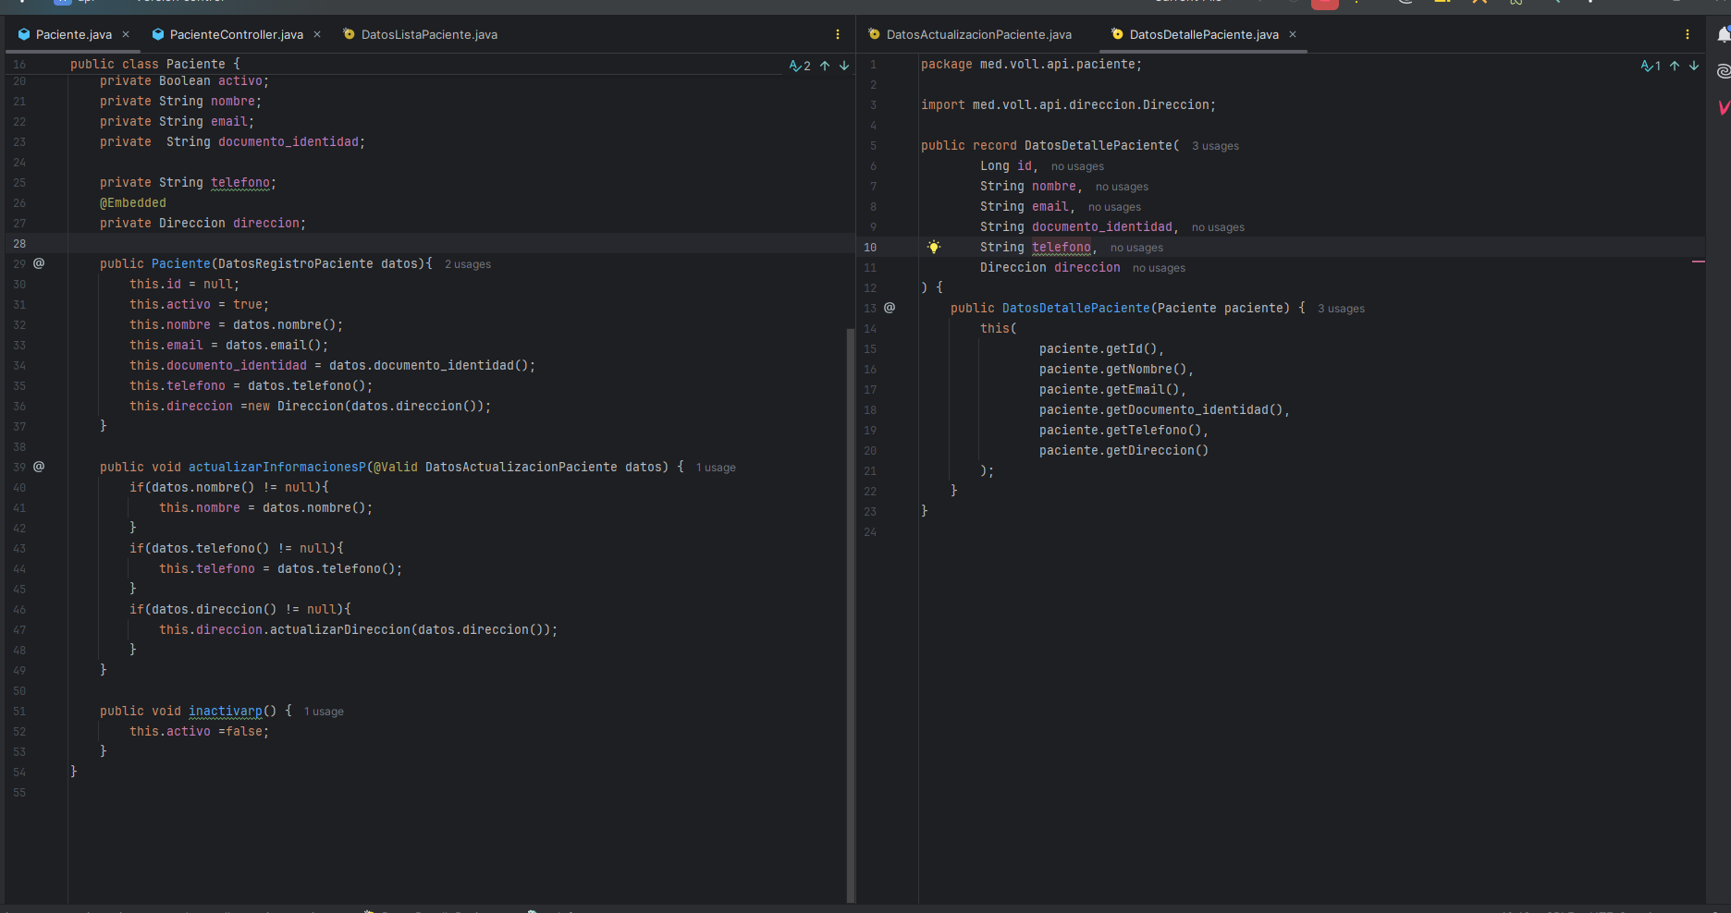
Task: Click typo inspection widget in Paciente.java
Action: [x=800, y=66]
